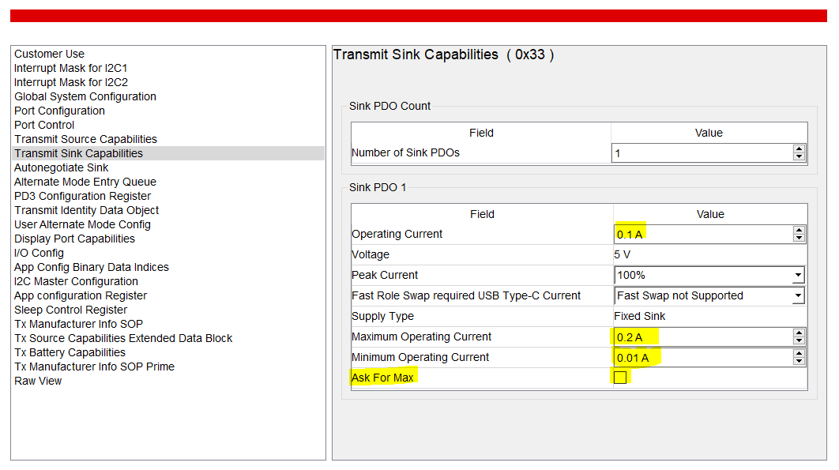839x470 pixels.
Task: Click the Operating Current value field
Action: tap(703, 234)
